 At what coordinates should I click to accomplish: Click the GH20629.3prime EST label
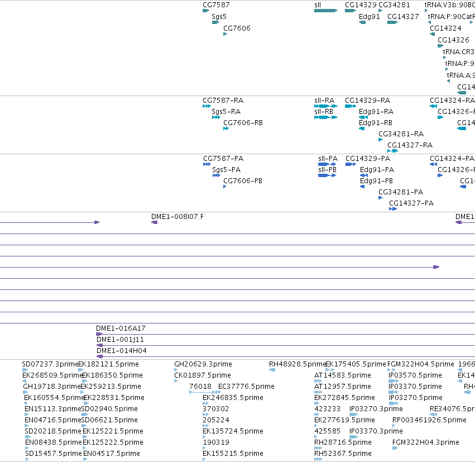(x=203, y=364)
